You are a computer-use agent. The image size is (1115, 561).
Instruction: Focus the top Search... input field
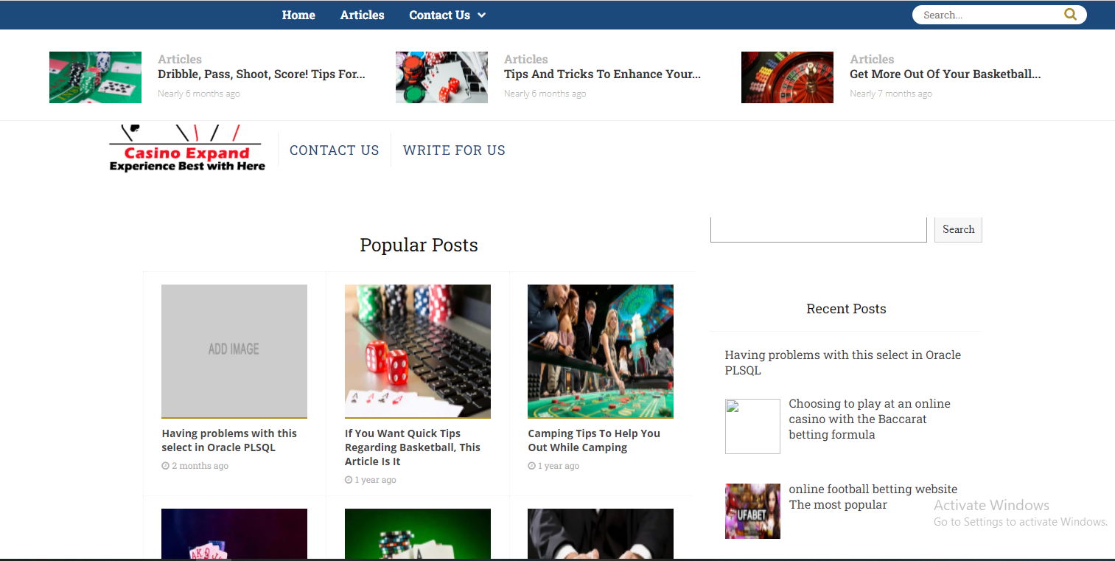pos(988,15)
